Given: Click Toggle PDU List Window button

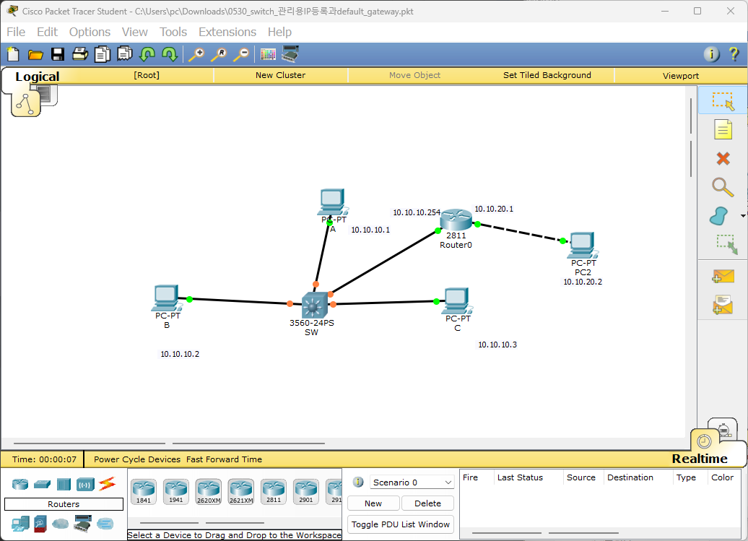Looking at the screenshot, I should click(x=401, y=524).
